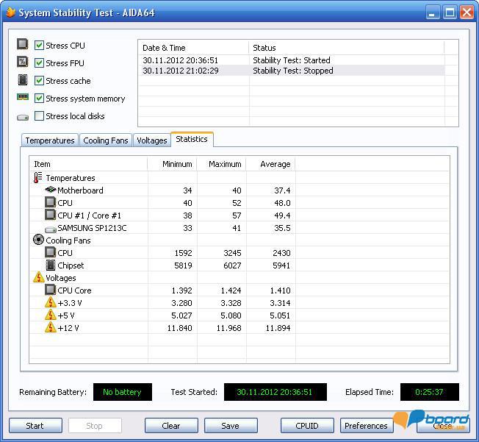
Task: Disable the Stress FPU checkbox
Action: (x=40, y=63)
